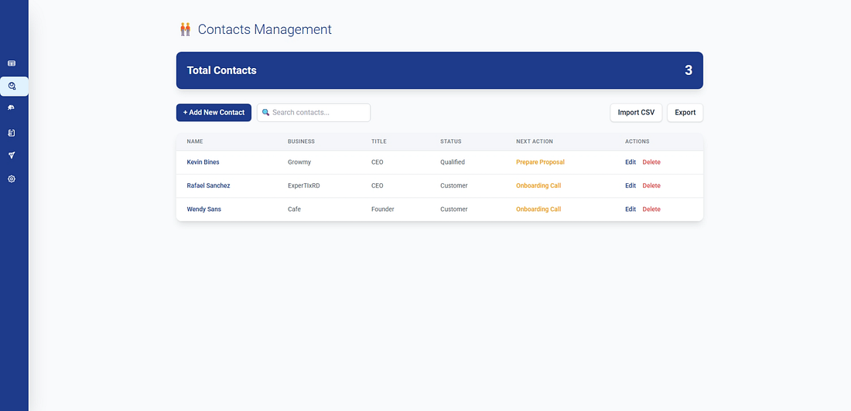
Task: Click CEO title in Rafael Sanchez row
Action: 378,185
